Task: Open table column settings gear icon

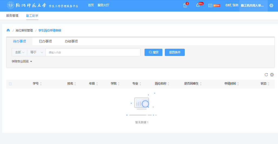Action: pyautogui.click(x=272, y=75)
